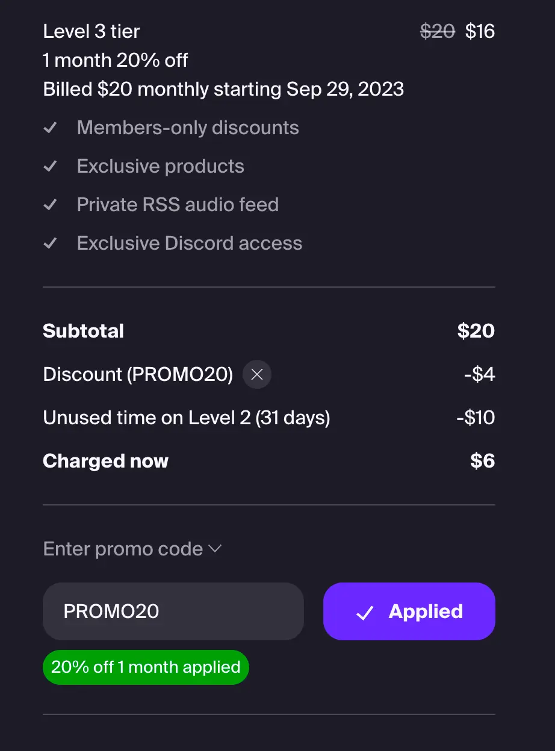Click the struck-through $20 original price
The image size is (555, 751).
(x=438, y=31)
